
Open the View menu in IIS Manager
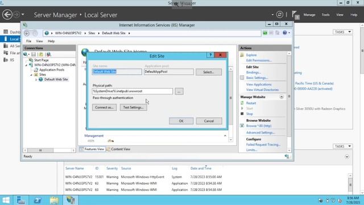coord(39,41)
